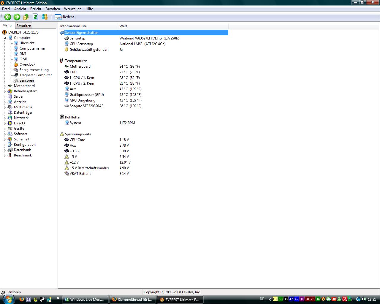The width and height of the screenshot is (380, 304).
Task: Expand the Netzwerk tree node
Action: [x=5, y=118]
